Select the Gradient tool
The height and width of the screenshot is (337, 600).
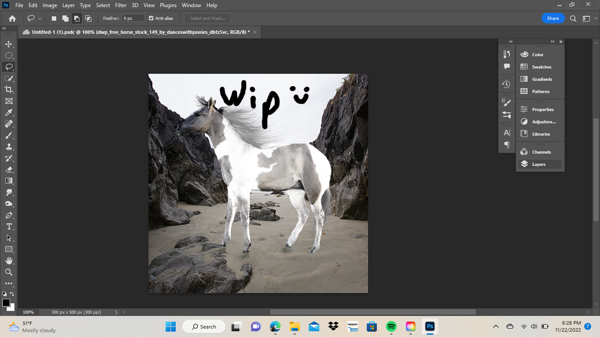click(x=9, y=181)
